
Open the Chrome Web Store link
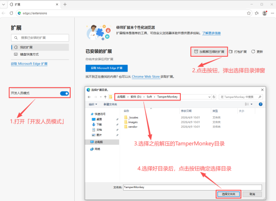tap(146, 77)
